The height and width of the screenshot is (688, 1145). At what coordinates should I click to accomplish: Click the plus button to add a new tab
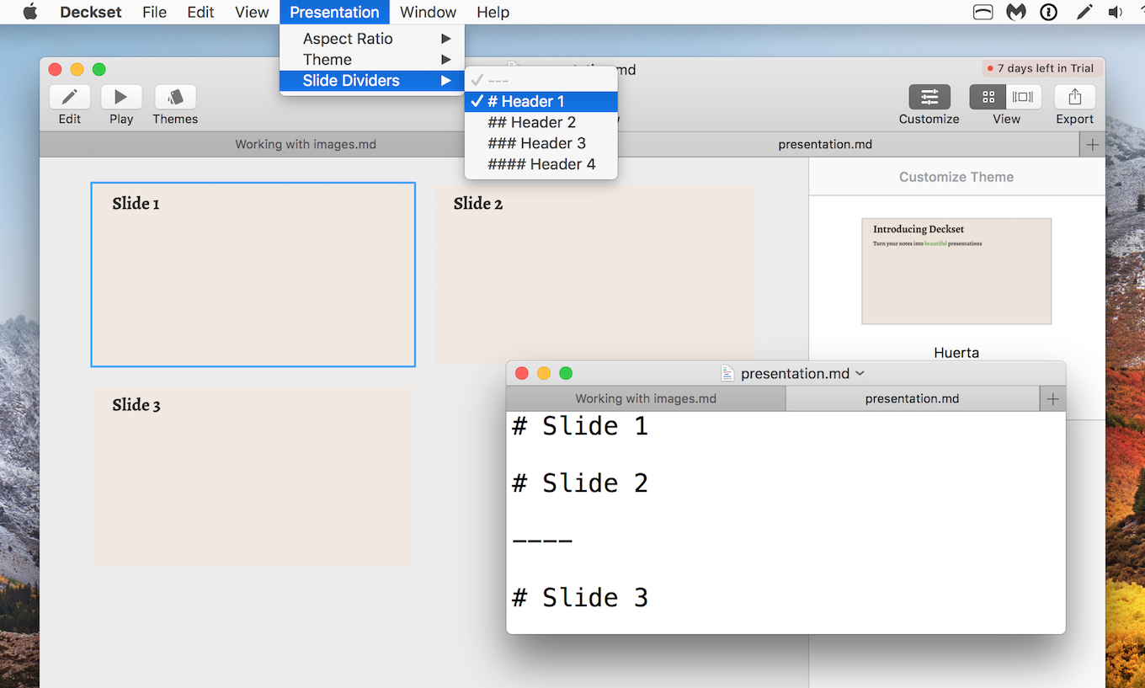click(x=1052, y=398)
